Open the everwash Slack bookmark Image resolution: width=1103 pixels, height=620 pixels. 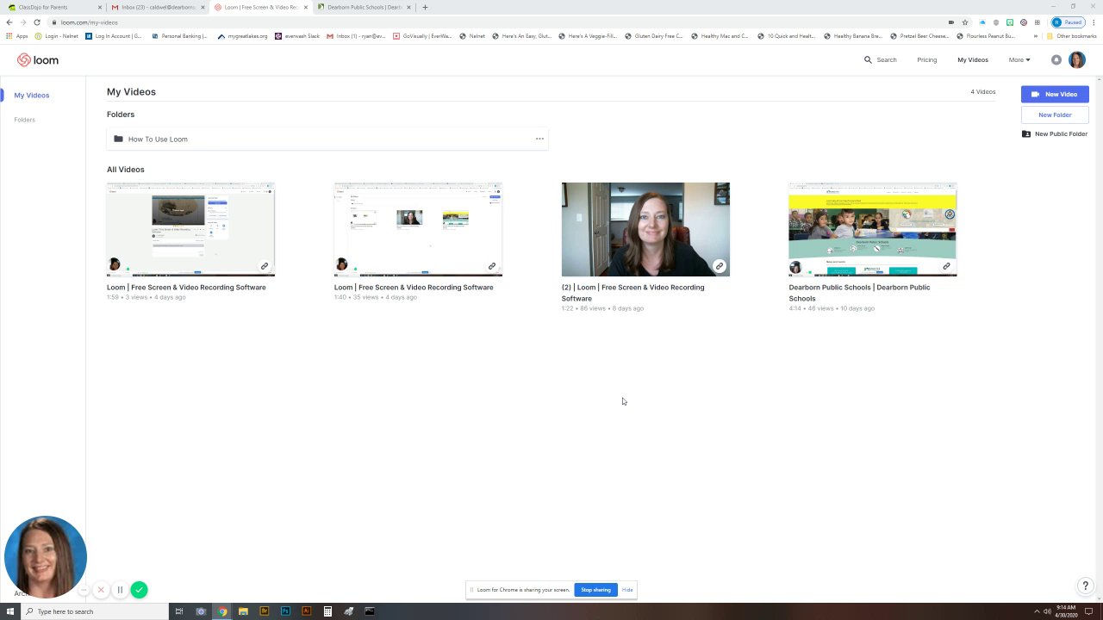tap(297, 36)
